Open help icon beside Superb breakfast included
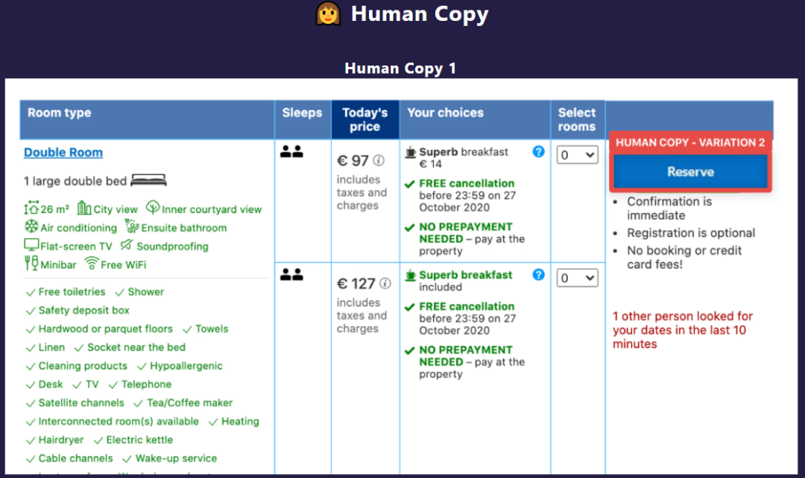805x478 pixels. pyautogui.click(x=538, y=275)
